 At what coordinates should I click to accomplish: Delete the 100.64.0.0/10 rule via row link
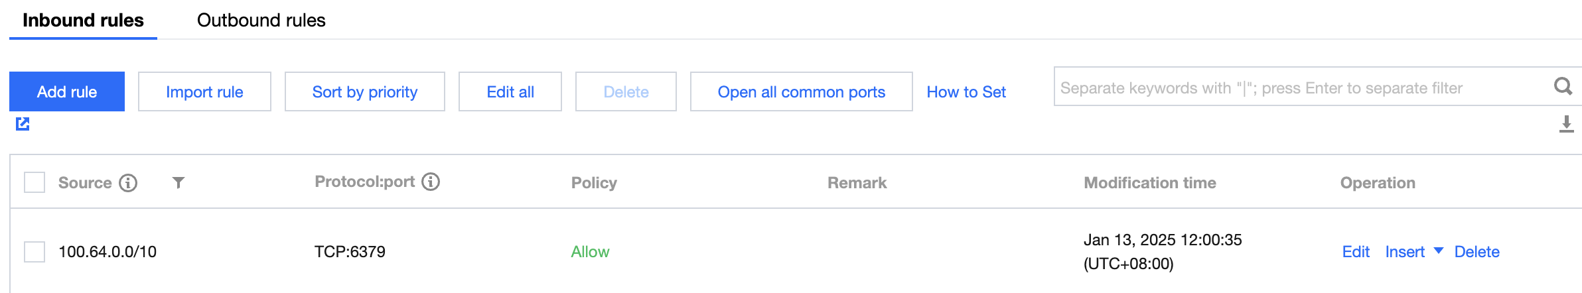[x=1476, y=252]
